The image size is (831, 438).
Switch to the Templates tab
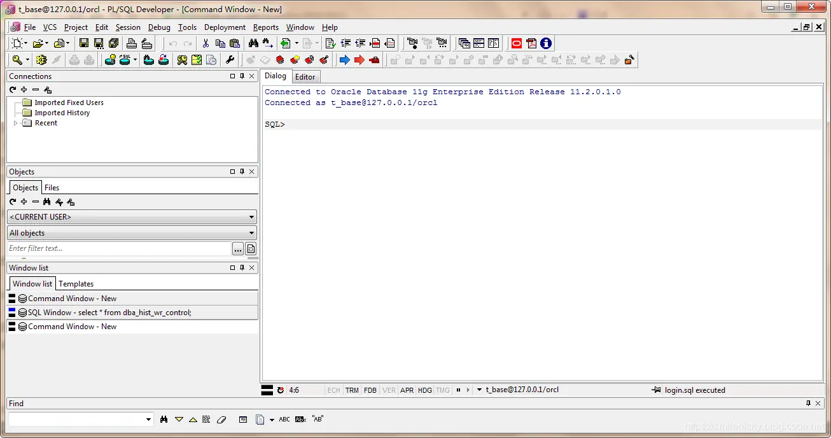[x=76, y=284]
